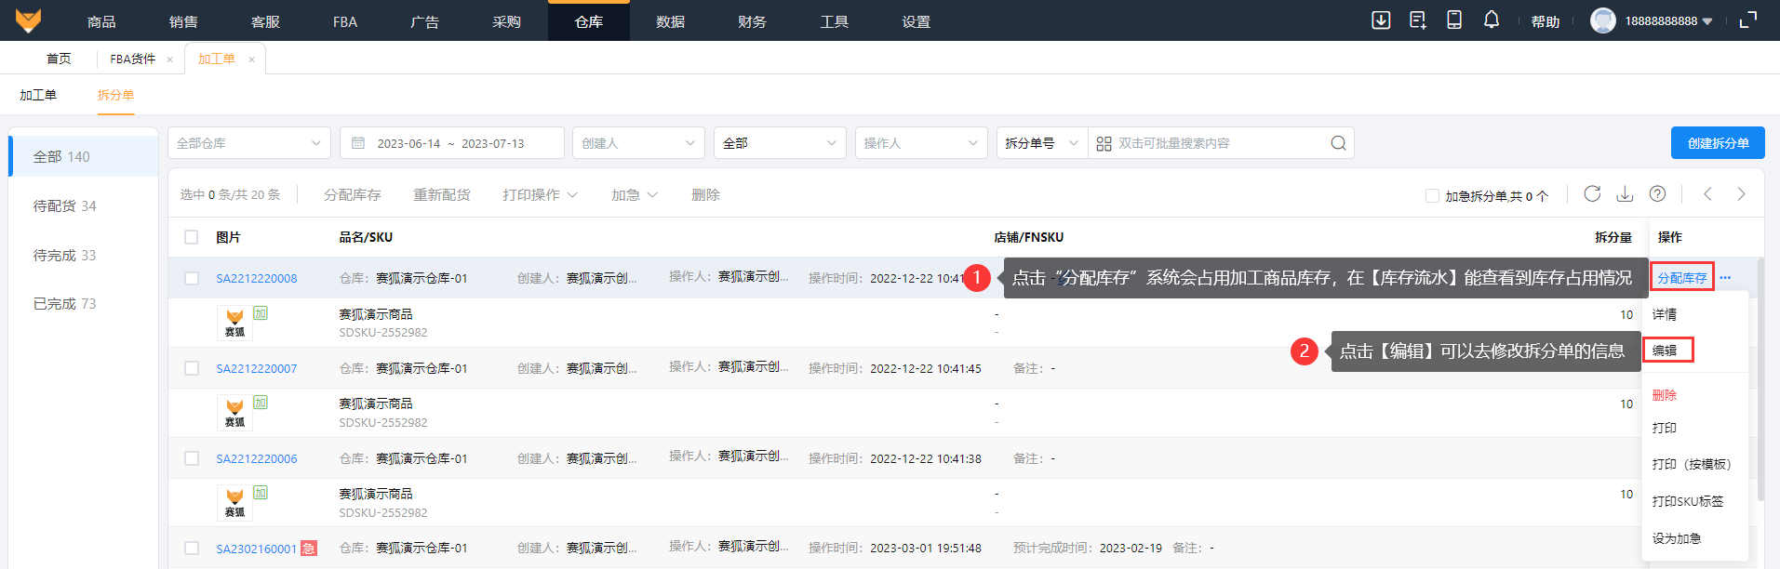Open the account 18888888888 dropdown
1780x569 pixels.
(1668, 20)
